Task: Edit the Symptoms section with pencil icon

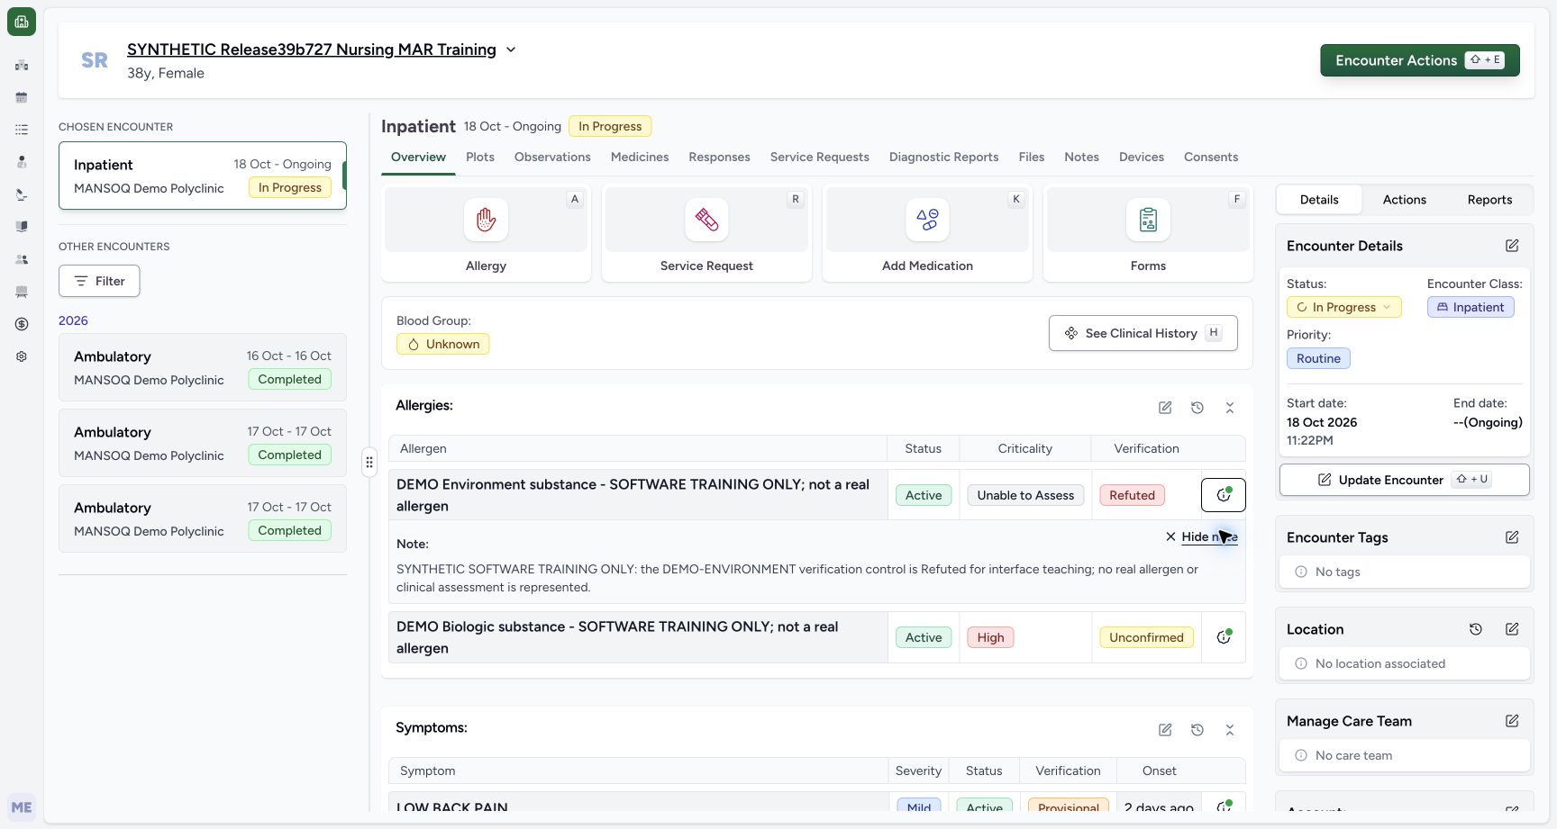Action: click(x=1165, y=730)
